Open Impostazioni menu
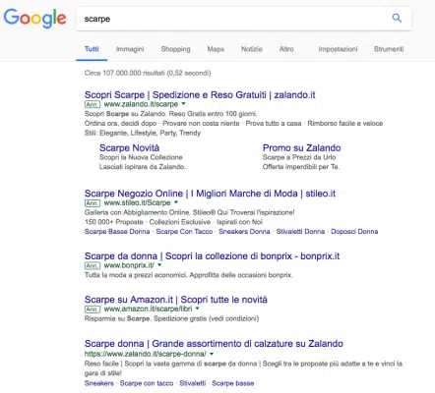Screen dimensions: 435x393 pos(338,49)
